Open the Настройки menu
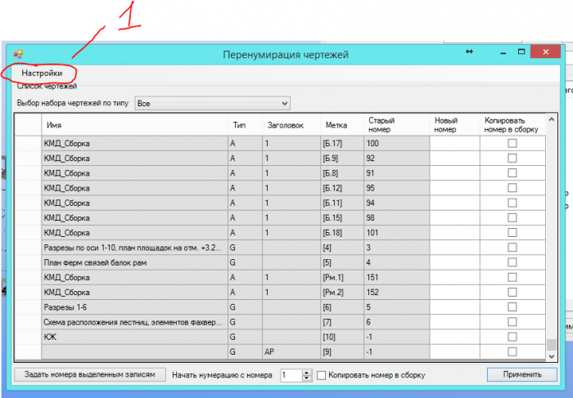 [x=42, y=73]
